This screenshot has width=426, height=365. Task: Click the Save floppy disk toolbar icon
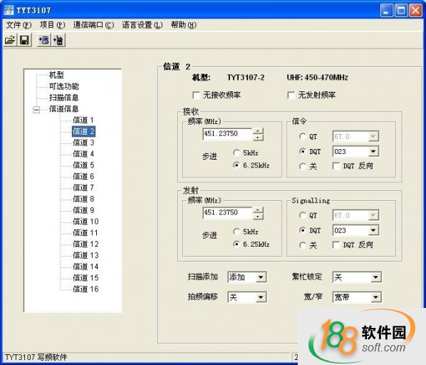[x=24, y=40]
